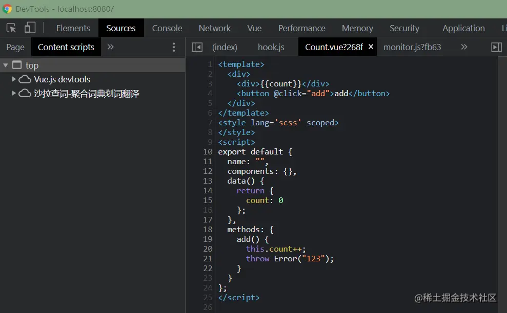Switch to the Vue devtools tab

click(x=254, y=29)
